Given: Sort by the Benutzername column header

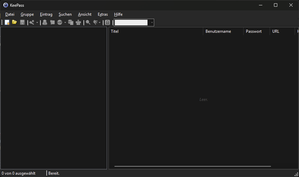Looking at the screenshot, I should [223, 31].
